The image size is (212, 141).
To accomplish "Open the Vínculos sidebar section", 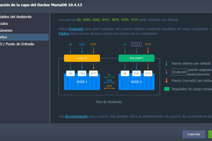I will (24, 24).
